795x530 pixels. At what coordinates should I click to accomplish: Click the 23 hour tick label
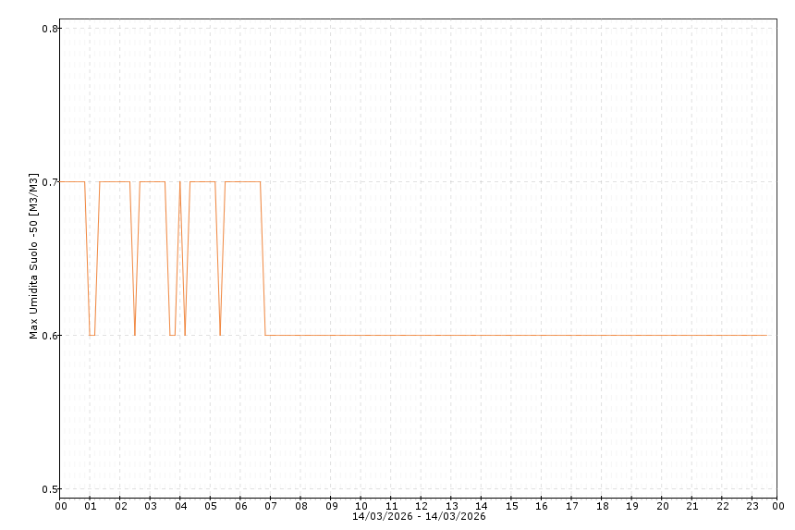752,506
